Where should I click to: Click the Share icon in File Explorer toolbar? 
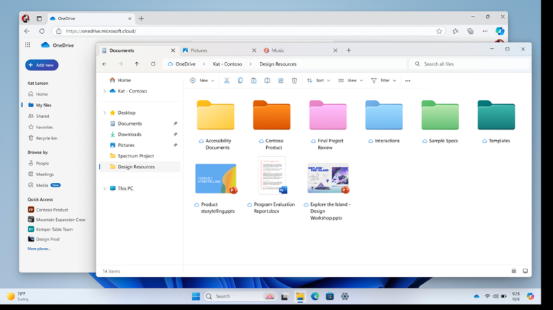(x=281, y=81)
